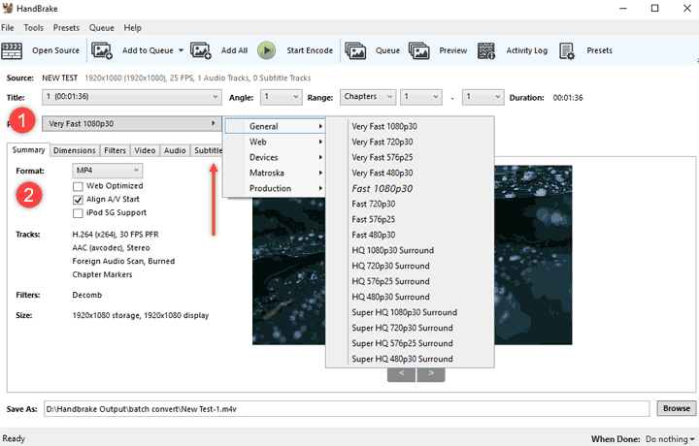Choose the Super HQ 576p25 Surround preset
699x446 pixels.
tap(410, 343)
